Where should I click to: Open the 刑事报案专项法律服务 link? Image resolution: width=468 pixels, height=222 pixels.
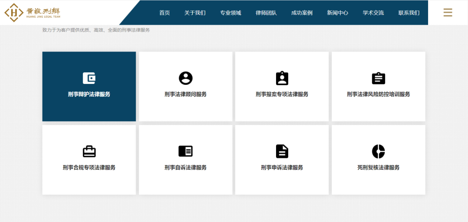coord(282,94)
